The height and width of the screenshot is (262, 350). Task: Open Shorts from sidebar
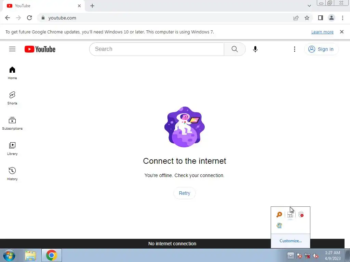pos(12,98)
